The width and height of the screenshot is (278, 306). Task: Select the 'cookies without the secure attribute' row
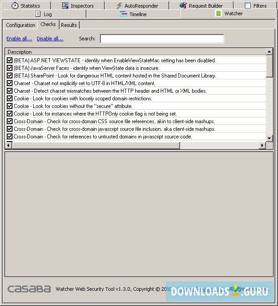coord(73,106)
